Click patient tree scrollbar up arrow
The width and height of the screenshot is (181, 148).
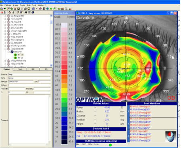pyautogui.click(x=51, y=16)
